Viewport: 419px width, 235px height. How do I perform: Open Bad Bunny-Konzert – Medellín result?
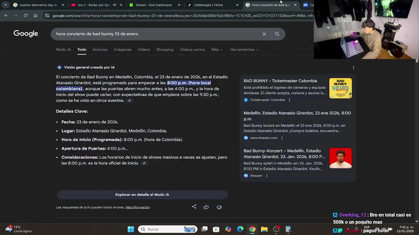coord(284,154)
